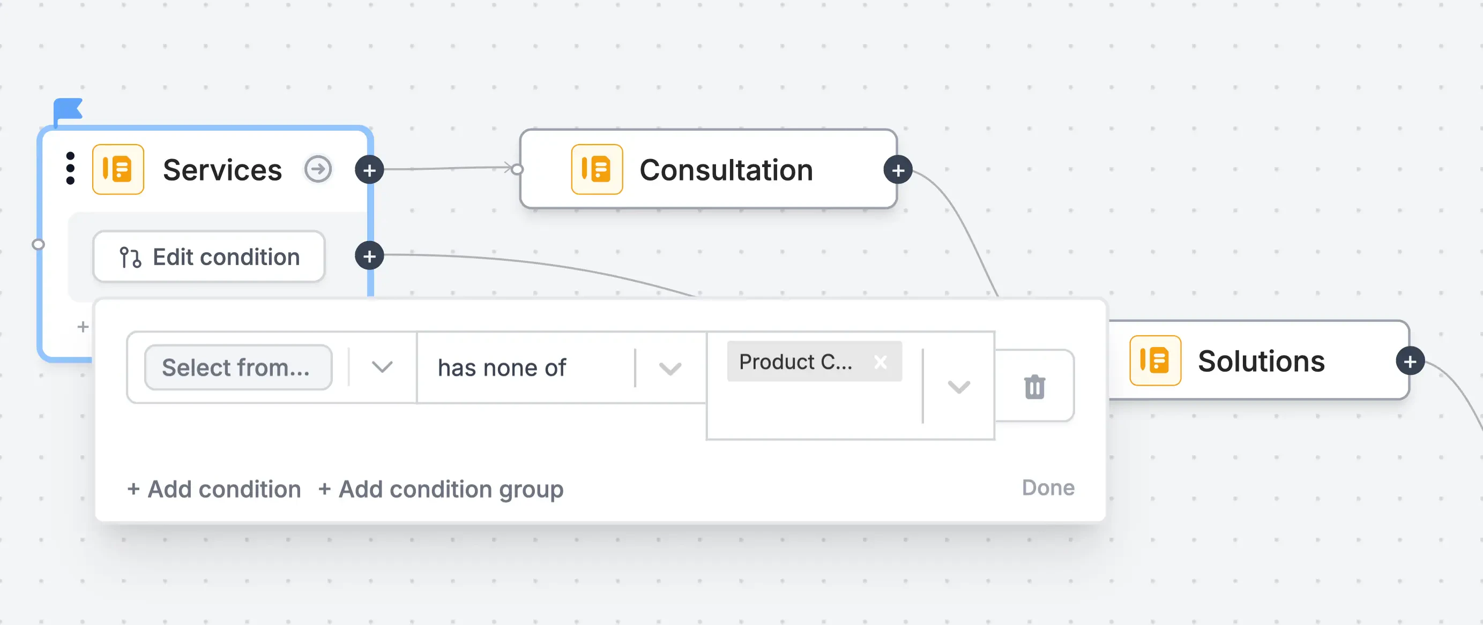Click the Services block form icon
This screenshot has width=1483, height=625.
pos(118,170)
